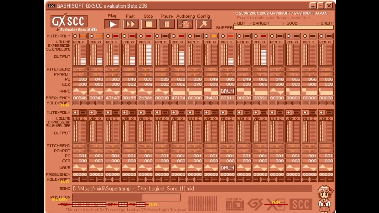Click the GS logo at the bottom

tap(255, 204)
